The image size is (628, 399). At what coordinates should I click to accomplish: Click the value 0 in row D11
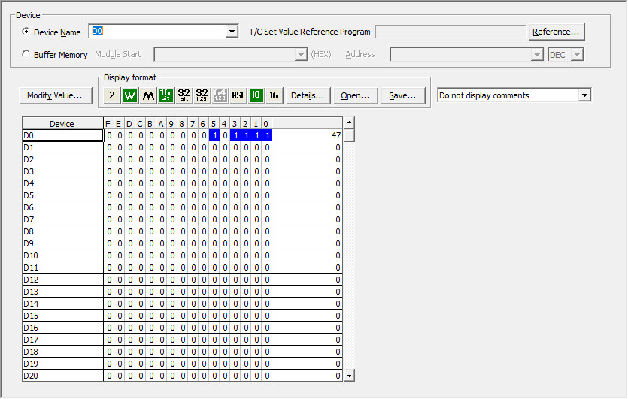tap(307, 268)
